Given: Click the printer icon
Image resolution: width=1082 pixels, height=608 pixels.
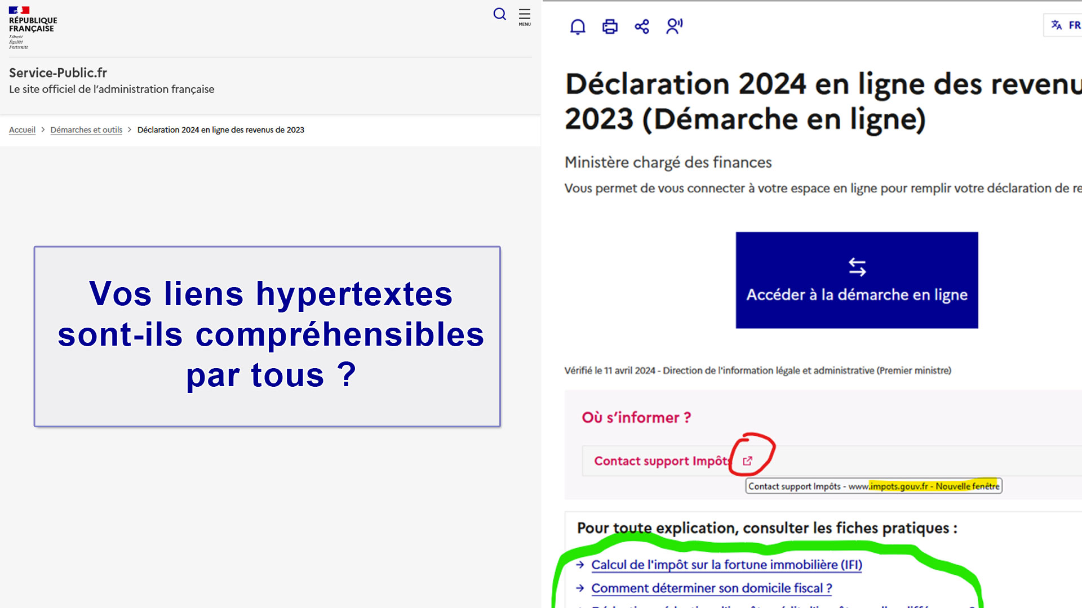Looking at the screenshot, I should [610, 26].
